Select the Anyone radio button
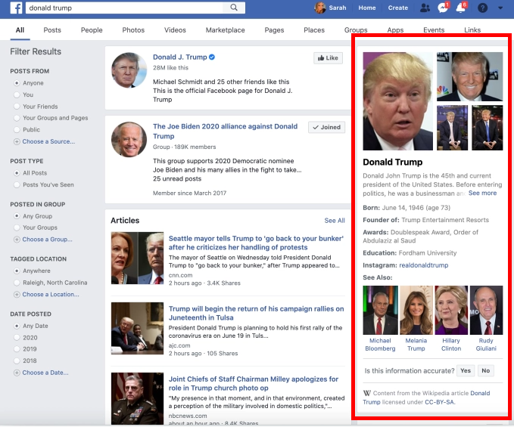The height and width of the screenshot is (427, 514). [x=17, y=83]
